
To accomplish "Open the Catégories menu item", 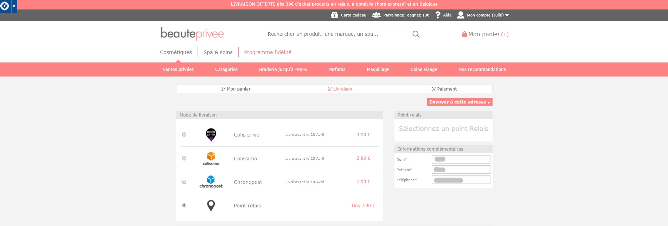I will 226,69.
